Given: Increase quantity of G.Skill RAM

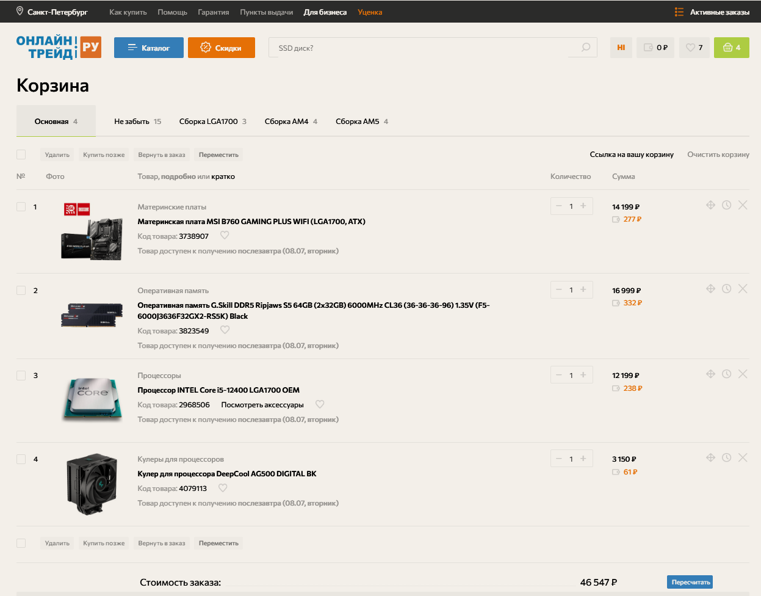Looking at the screenshot, I should 583,289.
